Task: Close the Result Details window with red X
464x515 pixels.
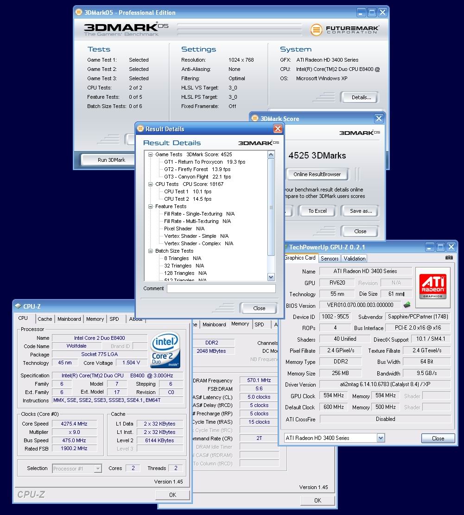Action: (x=278, y=129)
